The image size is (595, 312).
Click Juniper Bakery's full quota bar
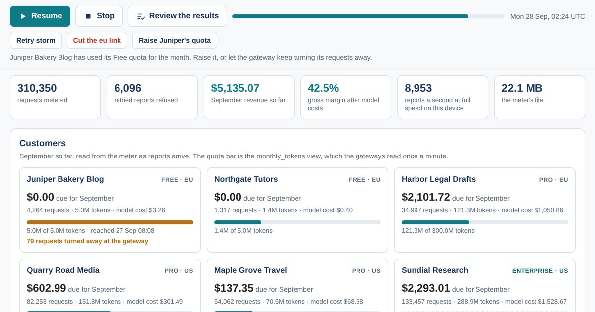point(110,222)
